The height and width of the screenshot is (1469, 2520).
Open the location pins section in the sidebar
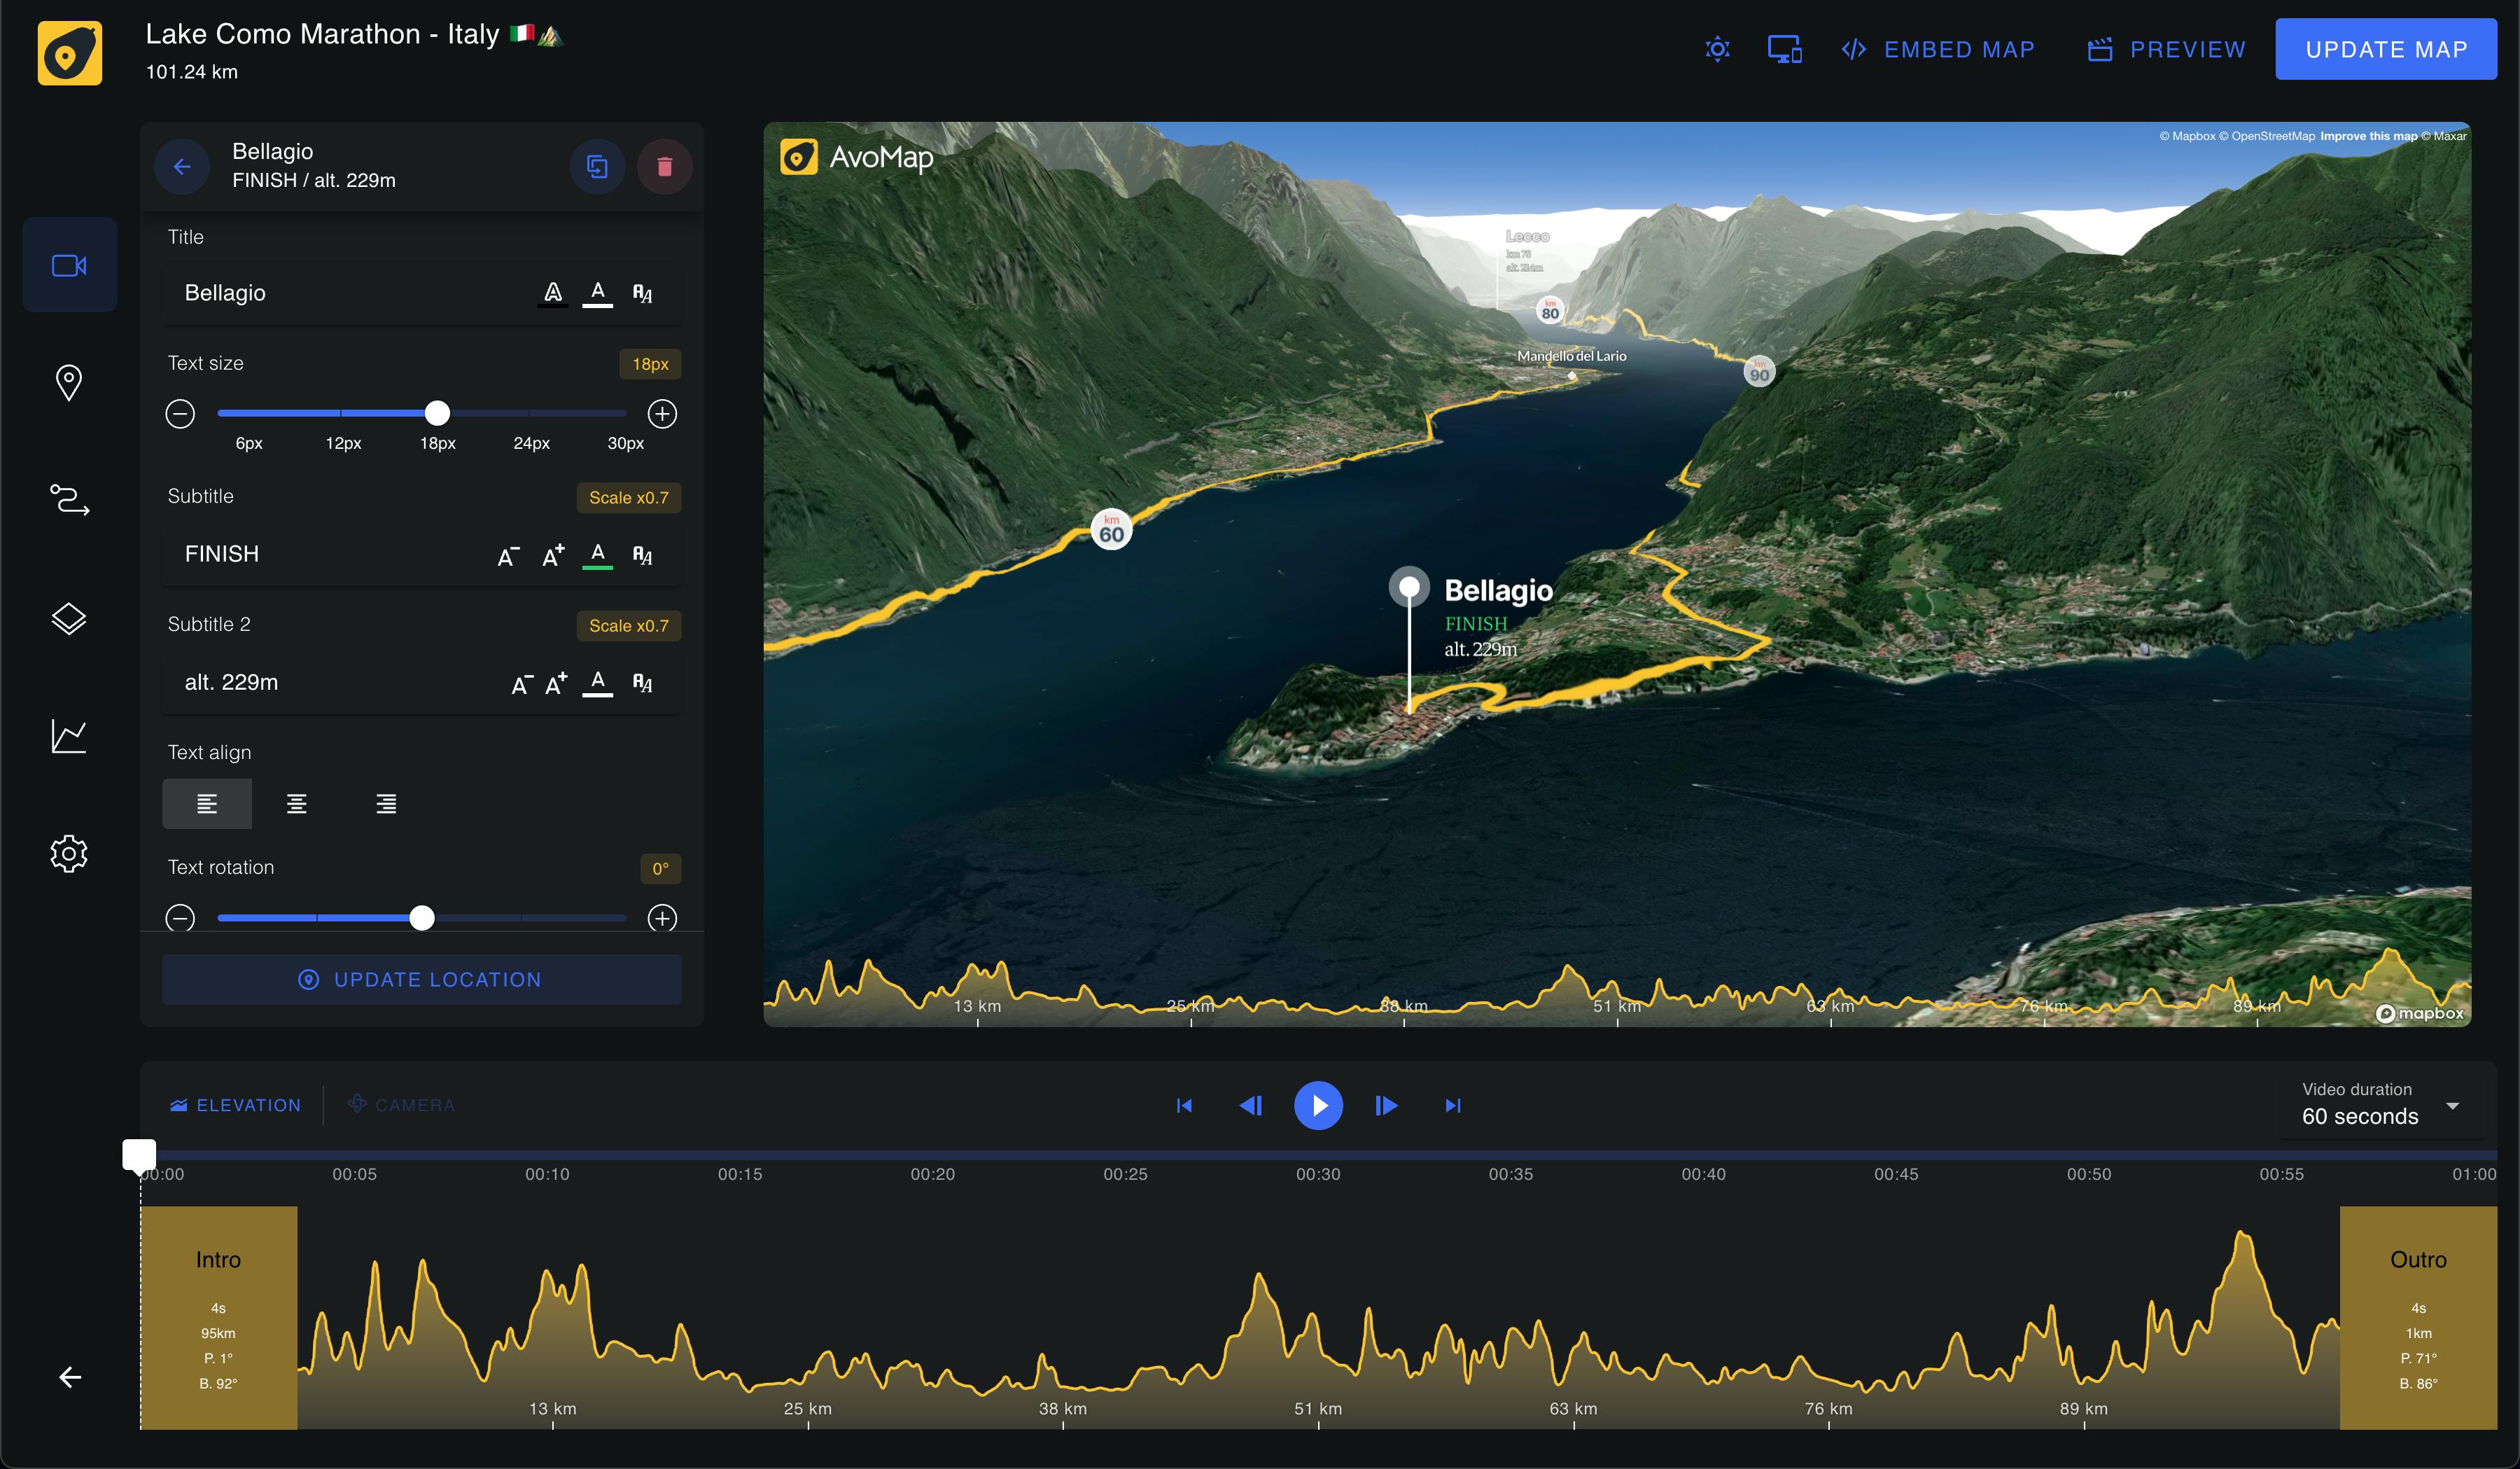tap(69, 382)
